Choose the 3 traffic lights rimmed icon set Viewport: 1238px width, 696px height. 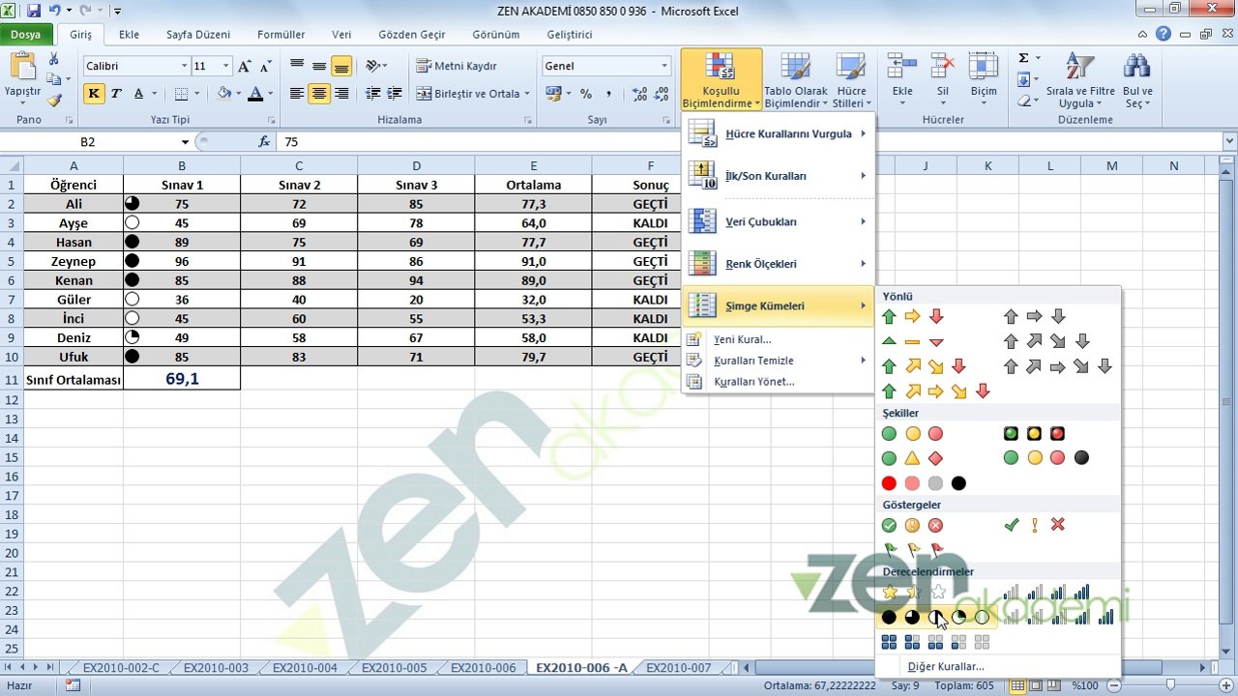tap(1033, 434)
